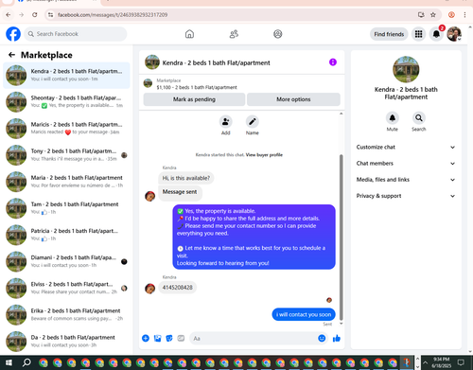This screenshot has width=473, height=370.
Task: Click the browser reload icon
Action: coord(35,15)
